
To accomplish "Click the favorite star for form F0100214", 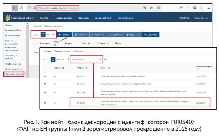I will coord(45,76).
